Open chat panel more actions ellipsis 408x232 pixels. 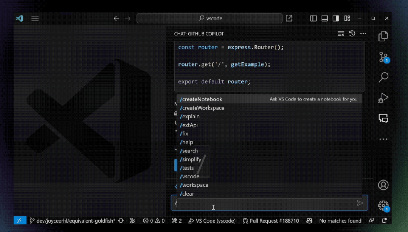coord(363,34)
